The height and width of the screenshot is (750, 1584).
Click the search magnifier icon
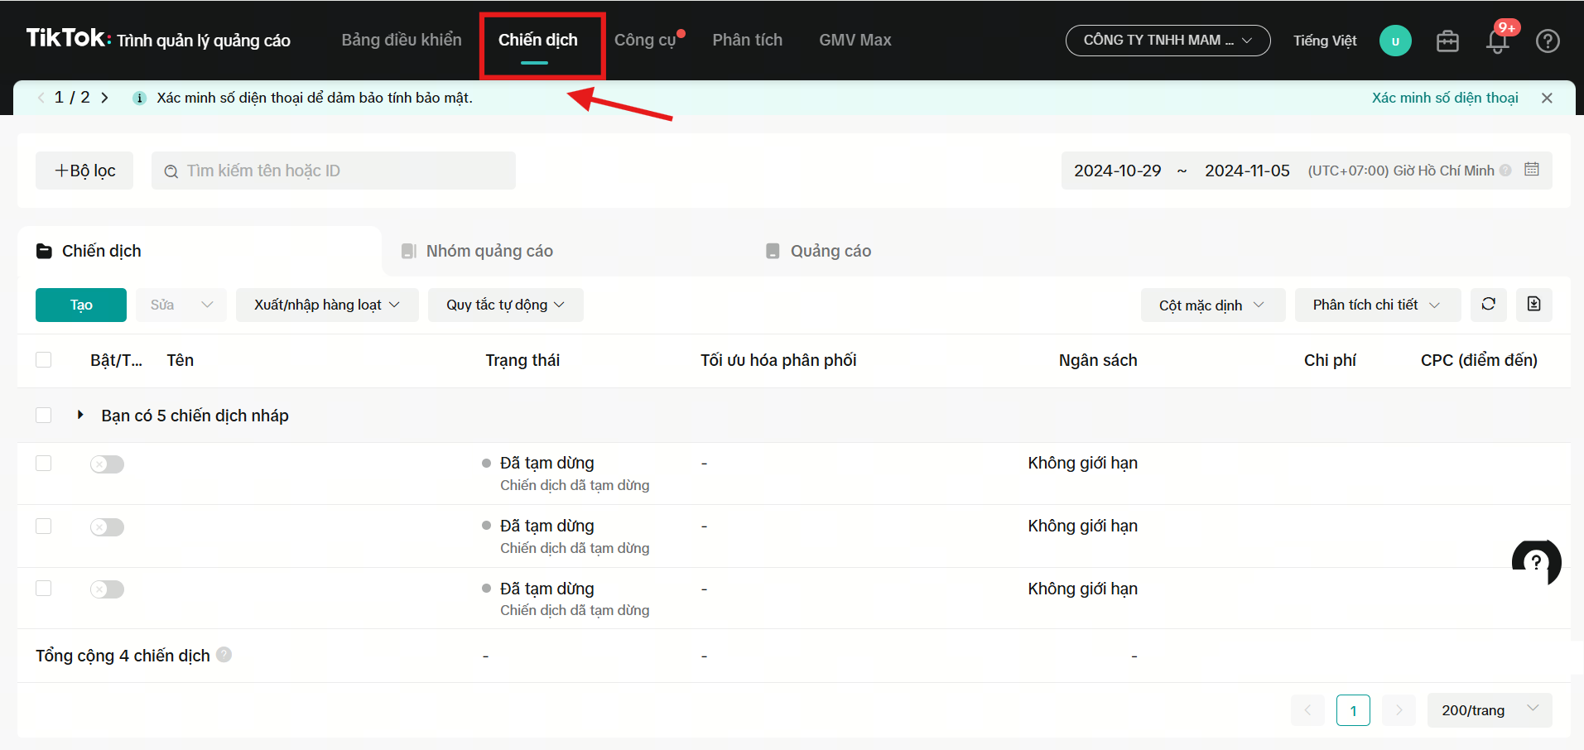[171, 171]
